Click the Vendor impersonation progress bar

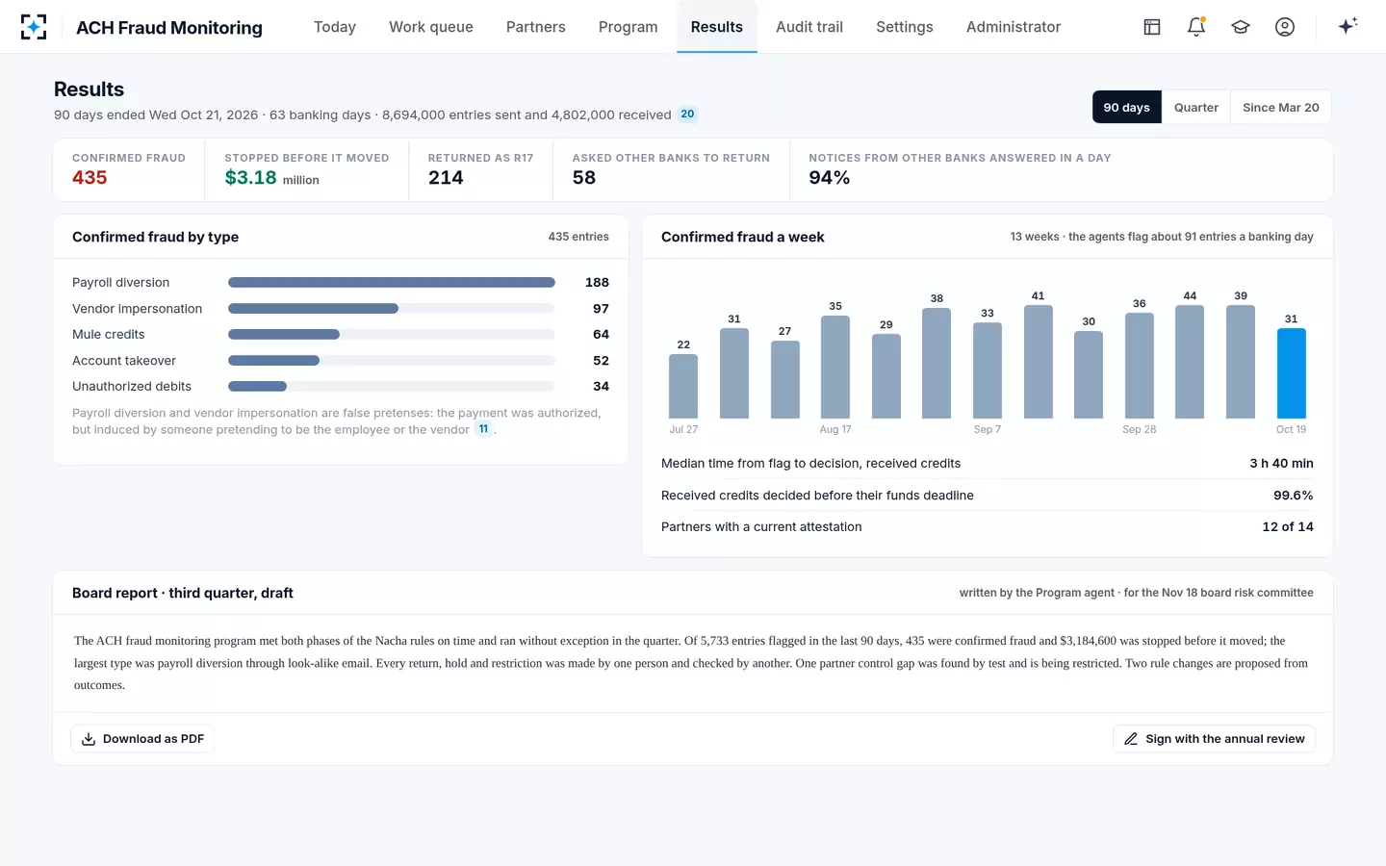(392, 309)
